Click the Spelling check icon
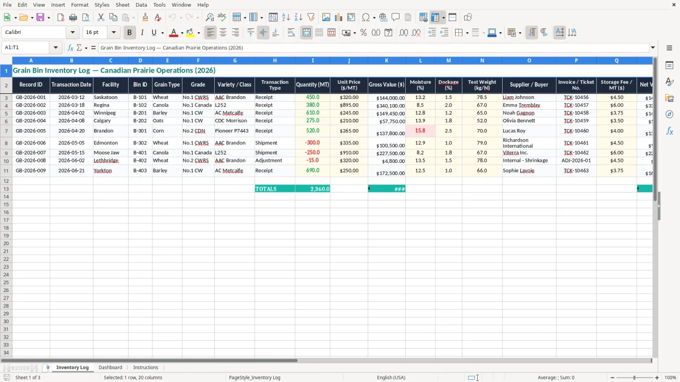This screenshot has width=680, height=382. click(x=222, y=18)
